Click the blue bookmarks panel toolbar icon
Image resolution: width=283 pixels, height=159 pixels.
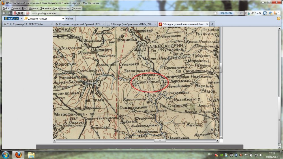coord(265,13)
